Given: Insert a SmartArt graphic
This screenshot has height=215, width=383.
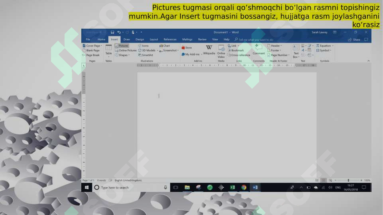Looking at the screenshot, I should click(145, 55).
